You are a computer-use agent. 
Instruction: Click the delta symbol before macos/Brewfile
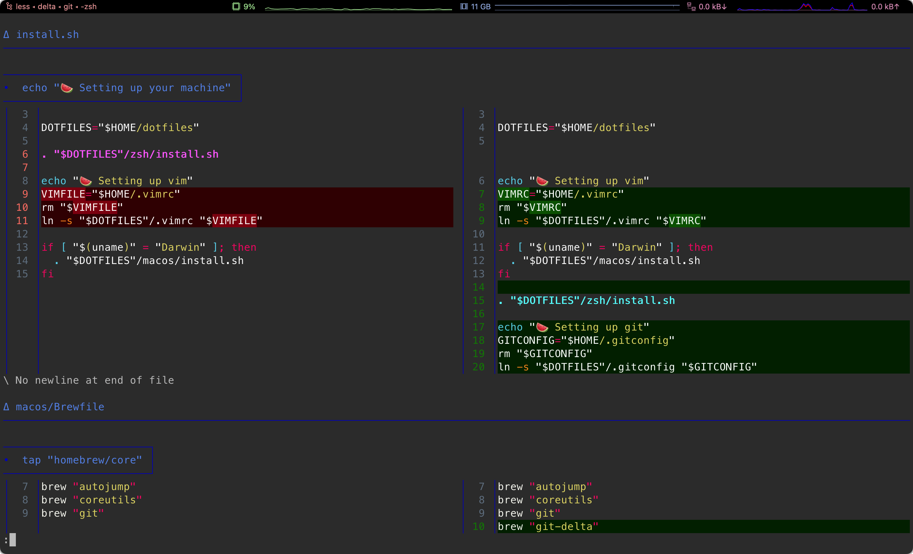pyautogui.click(x=6, y=407)
